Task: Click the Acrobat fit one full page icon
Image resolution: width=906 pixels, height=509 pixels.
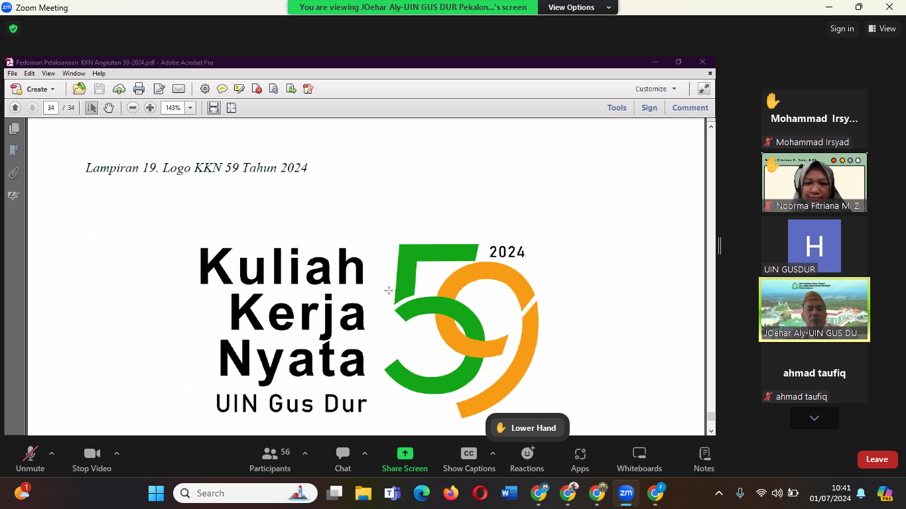Action: click(x=231, y=107)
